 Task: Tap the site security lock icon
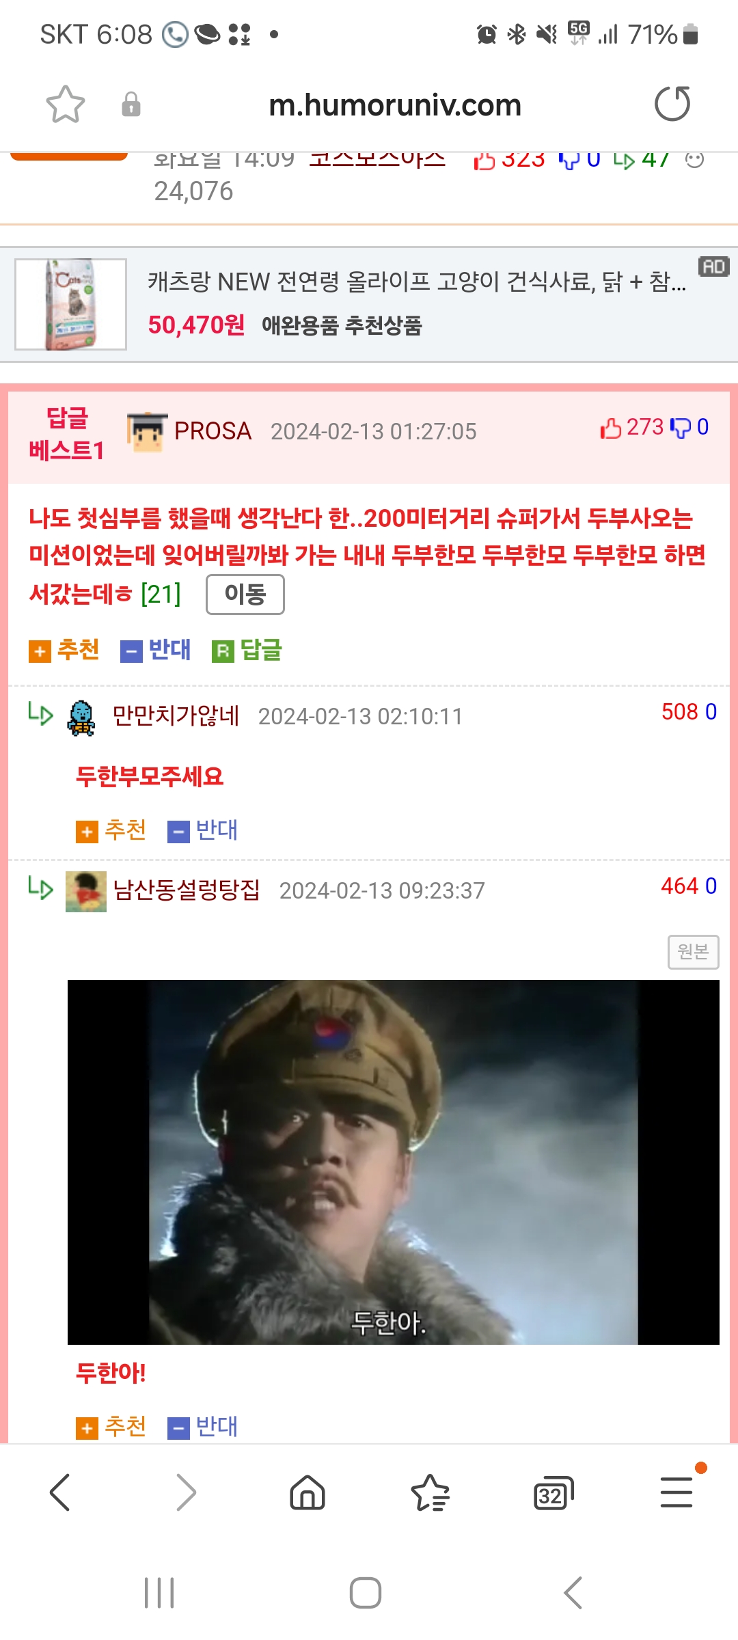[131, 105]
